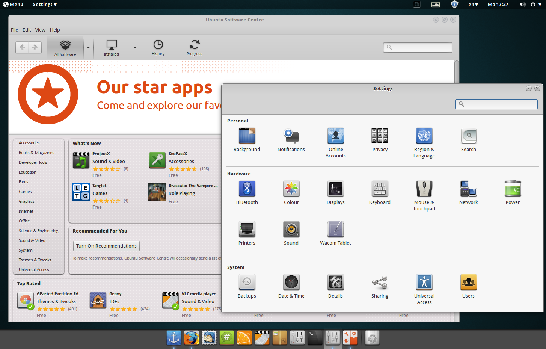546x349 pixels.
Task: Open the View menu
Action: [40, 30]
